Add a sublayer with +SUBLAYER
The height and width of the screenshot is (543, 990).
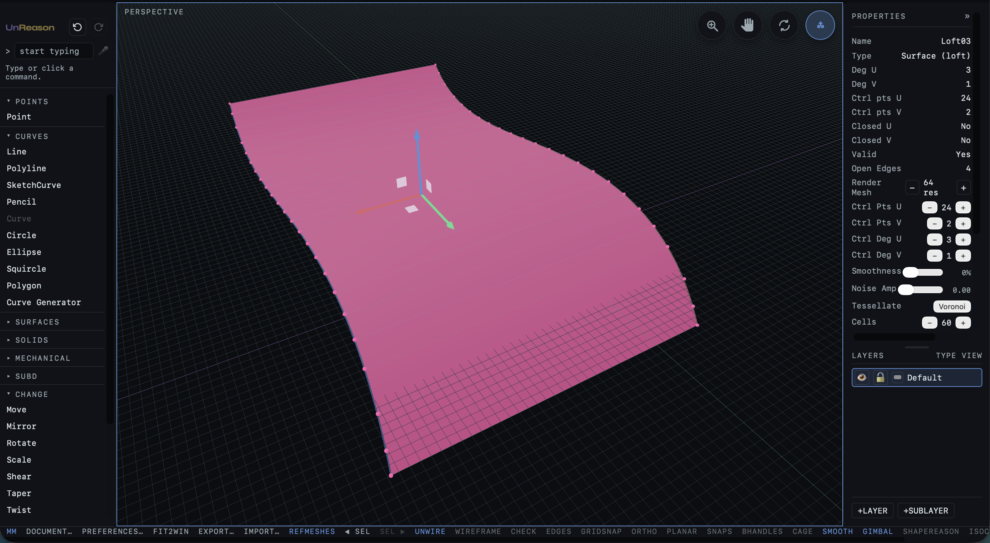tap(926, 510)
